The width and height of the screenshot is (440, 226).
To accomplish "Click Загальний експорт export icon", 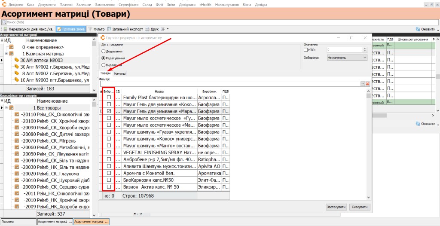I will (x=109, y=29).
